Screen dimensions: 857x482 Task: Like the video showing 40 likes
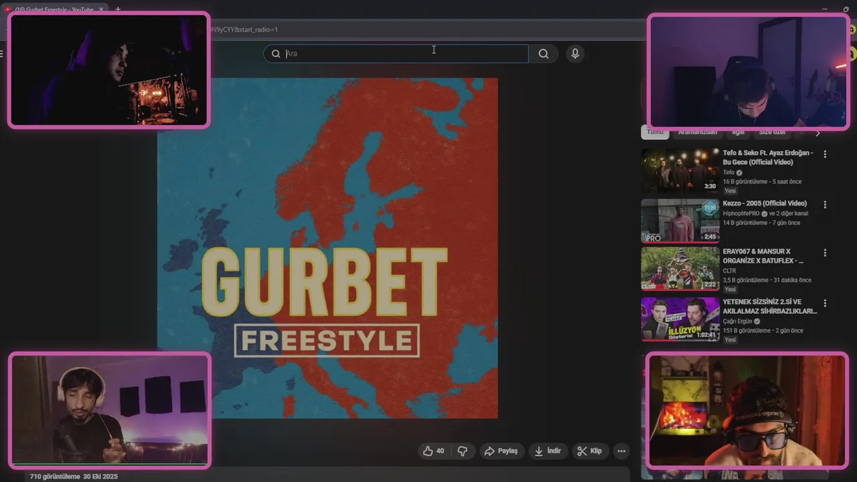[x=434, y=451]
